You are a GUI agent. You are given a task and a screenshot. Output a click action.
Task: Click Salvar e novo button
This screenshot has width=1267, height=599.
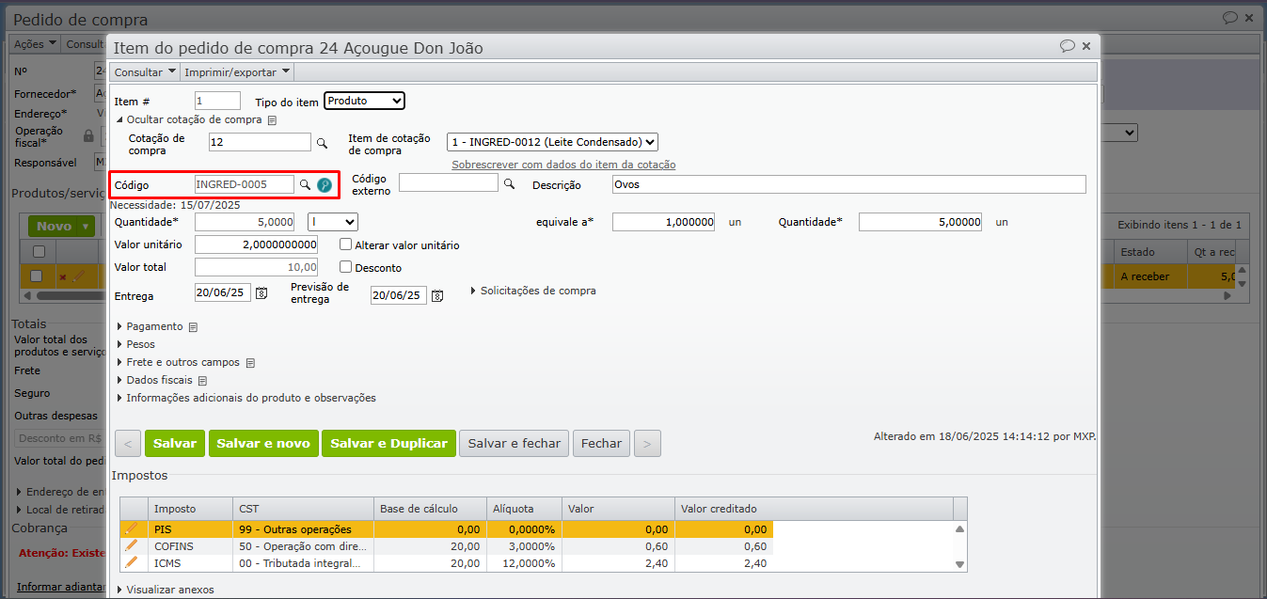[x=263, y=443]
